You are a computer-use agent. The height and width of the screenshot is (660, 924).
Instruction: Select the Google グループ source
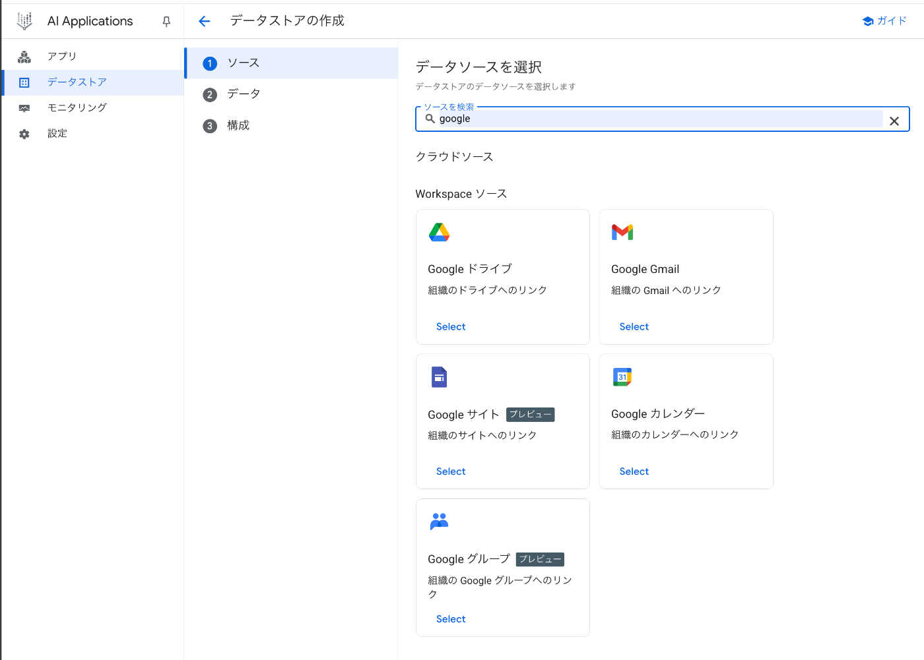point(451,619)
